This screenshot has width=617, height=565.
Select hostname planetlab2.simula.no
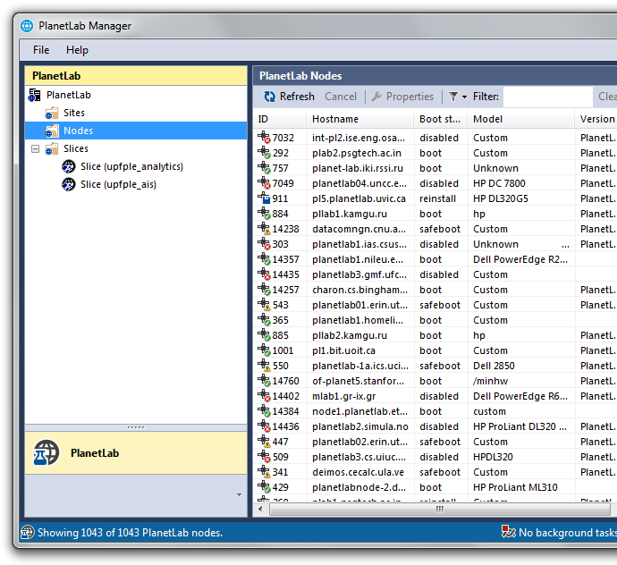[x=360, y=426]
